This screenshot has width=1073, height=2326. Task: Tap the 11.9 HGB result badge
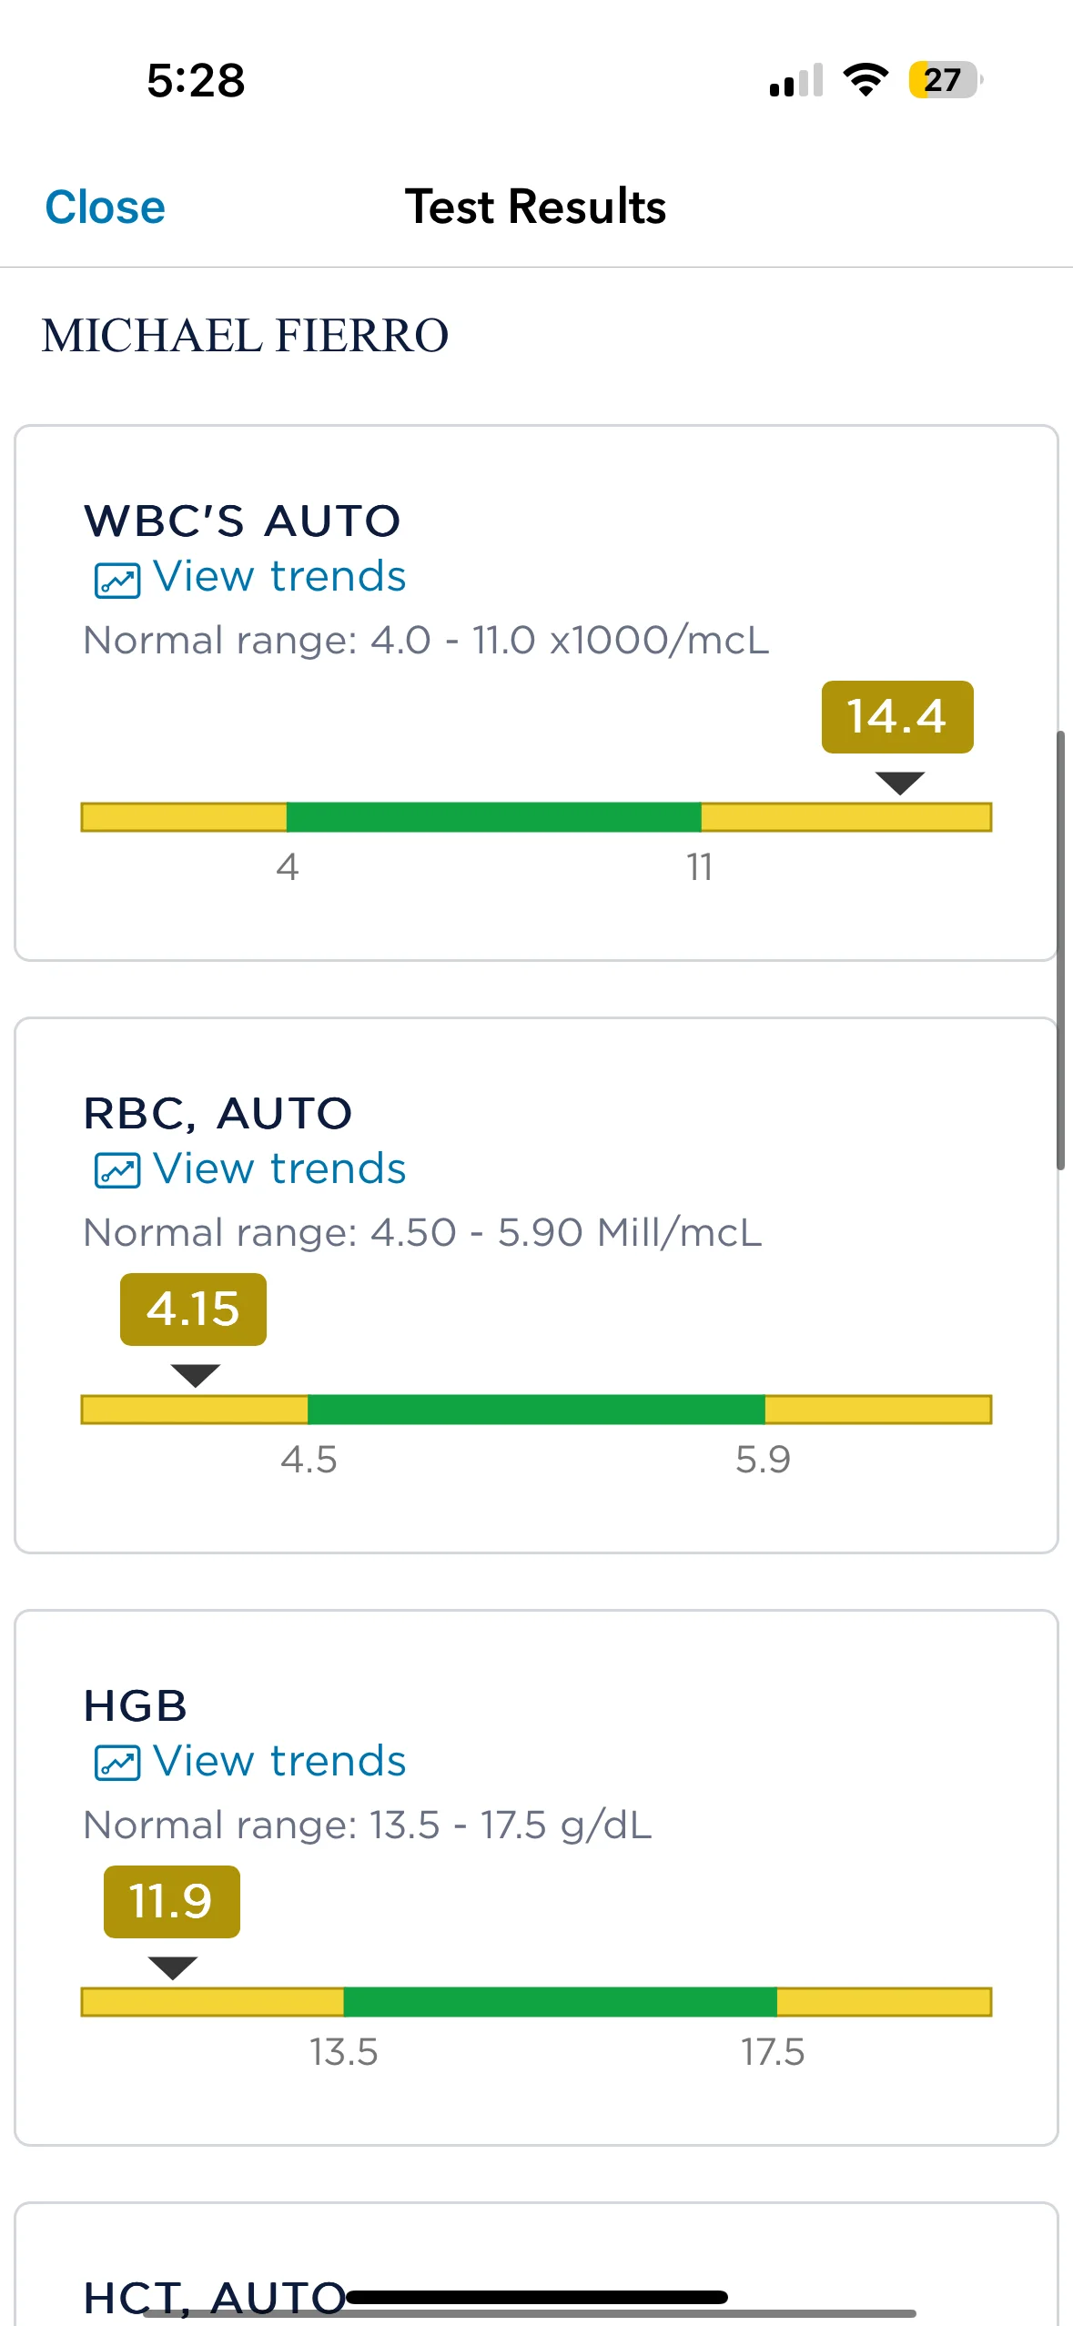(172, 1902)
